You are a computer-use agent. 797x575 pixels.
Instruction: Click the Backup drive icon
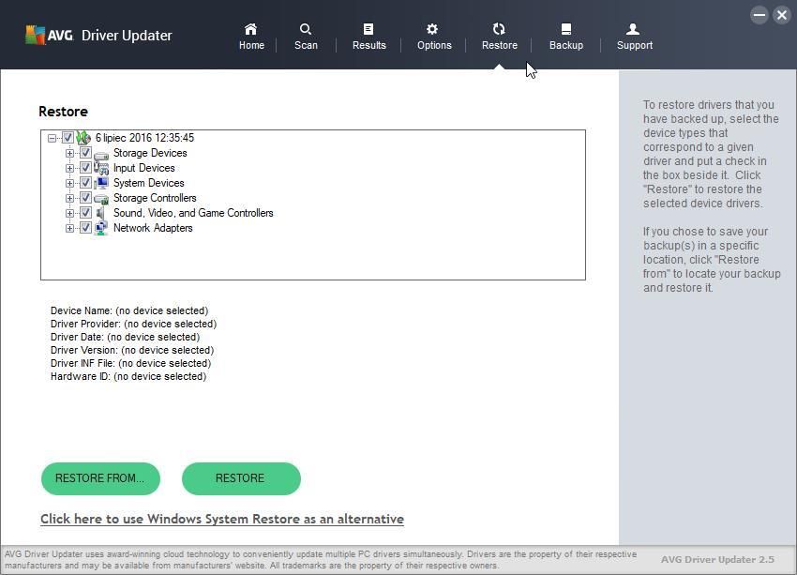pos(566,29)
